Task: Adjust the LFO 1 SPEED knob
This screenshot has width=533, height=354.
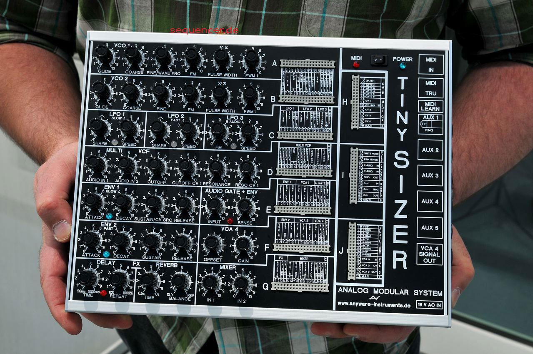Action: (128, 127)
